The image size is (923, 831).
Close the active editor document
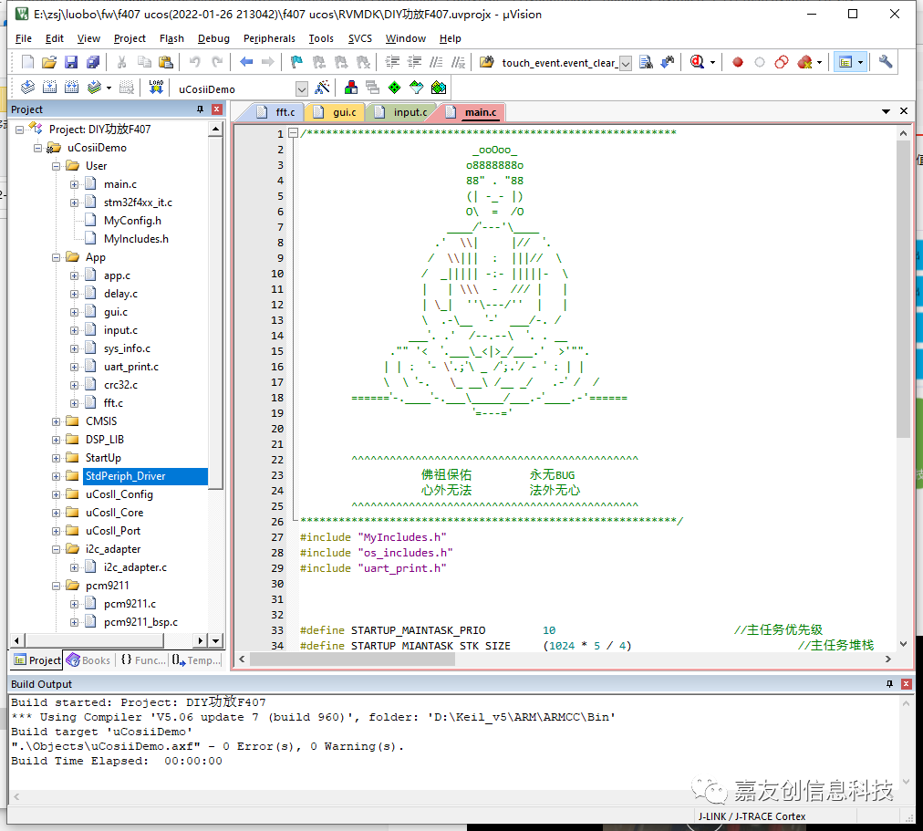(x=904, y=111)
